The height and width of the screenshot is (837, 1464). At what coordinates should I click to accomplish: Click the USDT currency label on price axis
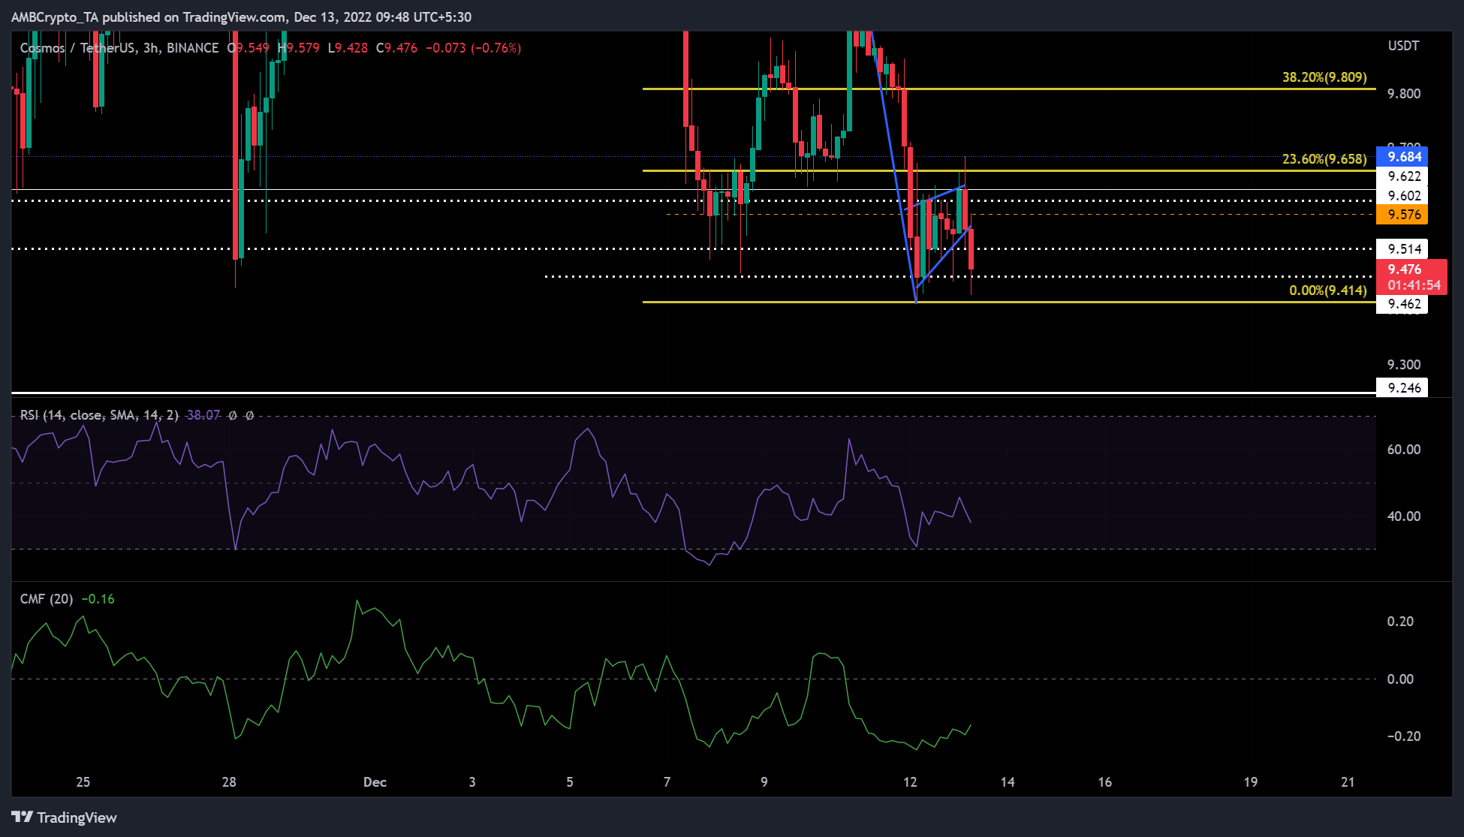coord(1403,46)
